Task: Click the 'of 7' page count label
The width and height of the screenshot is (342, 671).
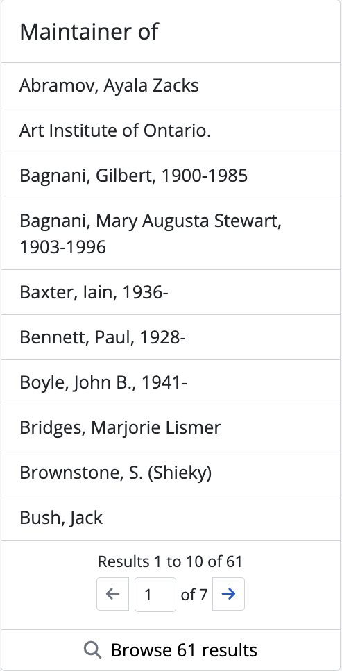Action: (x=194, y=595)
